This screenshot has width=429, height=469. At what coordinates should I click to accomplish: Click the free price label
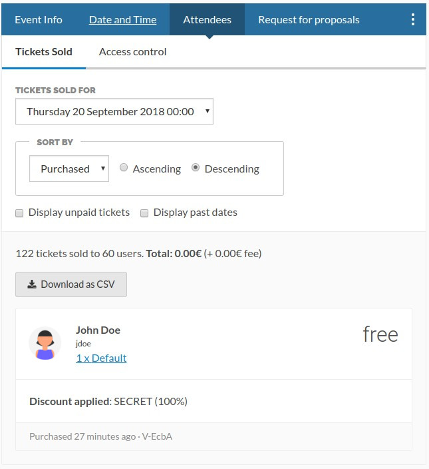click(x=380, y=334)
